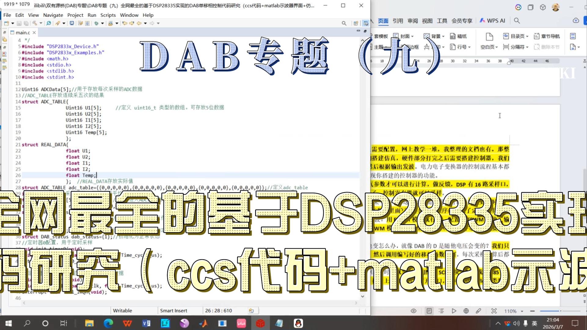Image resolution: width=587 pixels, height=330 pixels.
Task: Click WPS web layout globe icon
Action: click(466, 311)
